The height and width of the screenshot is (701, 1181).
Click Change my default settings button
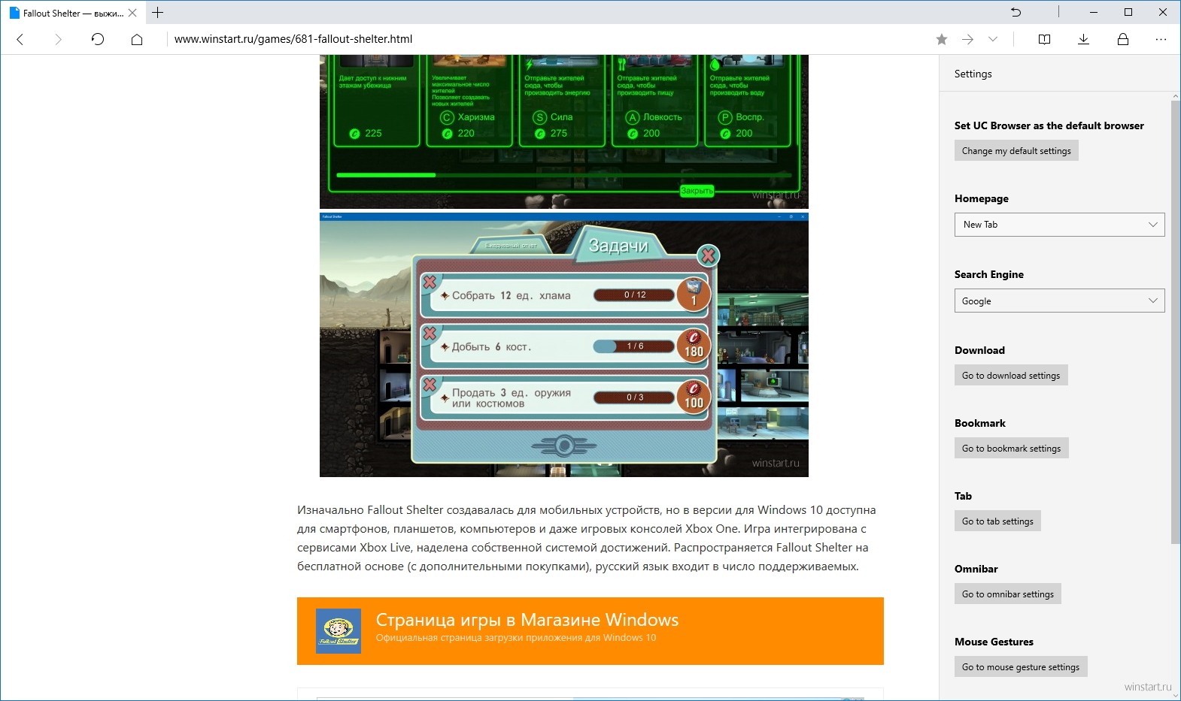[x=1016, y=151]
